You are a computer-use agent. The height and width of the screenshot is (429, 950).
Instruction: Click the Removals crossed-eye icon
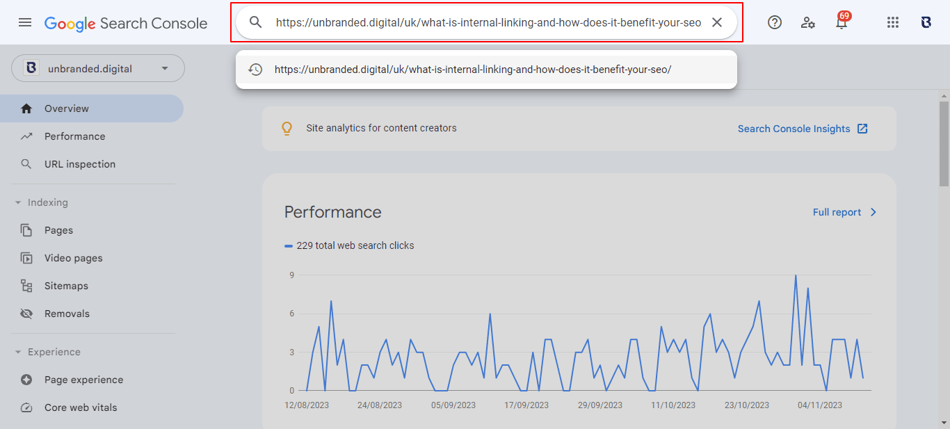[26, 314]
